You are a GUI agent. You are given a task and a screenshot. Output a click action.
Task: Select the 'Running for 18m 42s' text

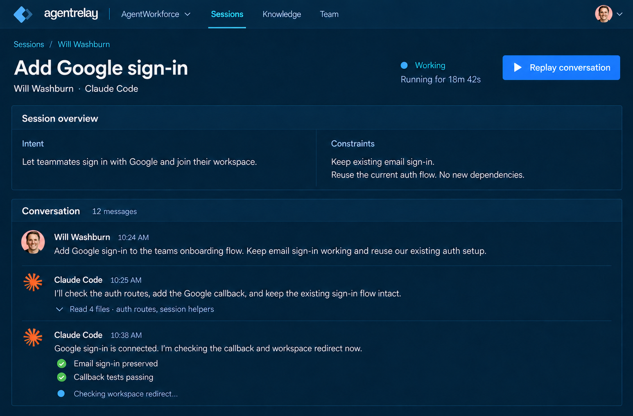tap(441, 79)
